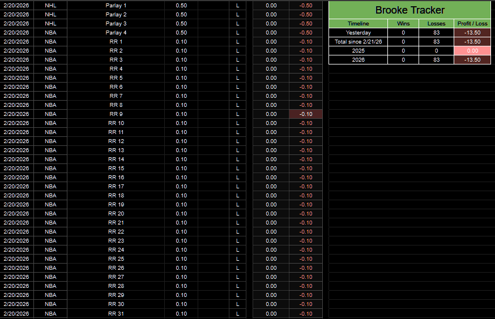Screen dimensions: 495x319
Task: Click the L result in RR 29 row
Action: coord(237,295)
